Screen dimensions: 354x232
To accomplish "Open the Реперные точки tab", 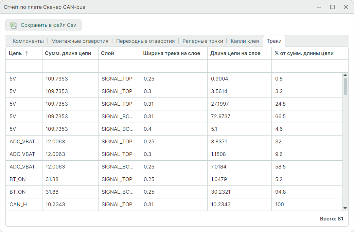I will 203,41.
